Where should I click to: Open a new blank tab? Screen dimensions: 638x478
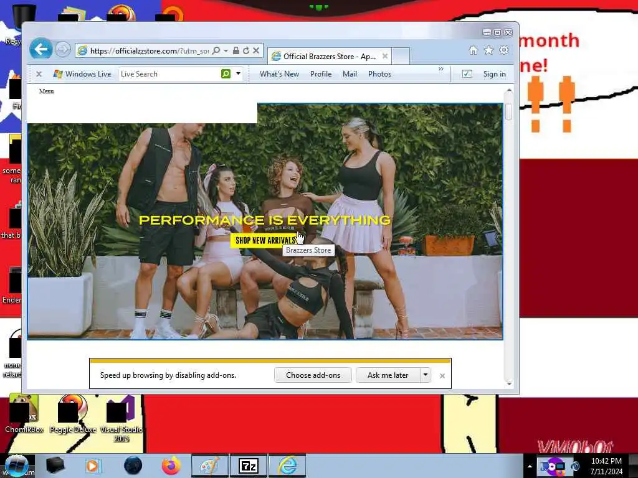[401, 56]
